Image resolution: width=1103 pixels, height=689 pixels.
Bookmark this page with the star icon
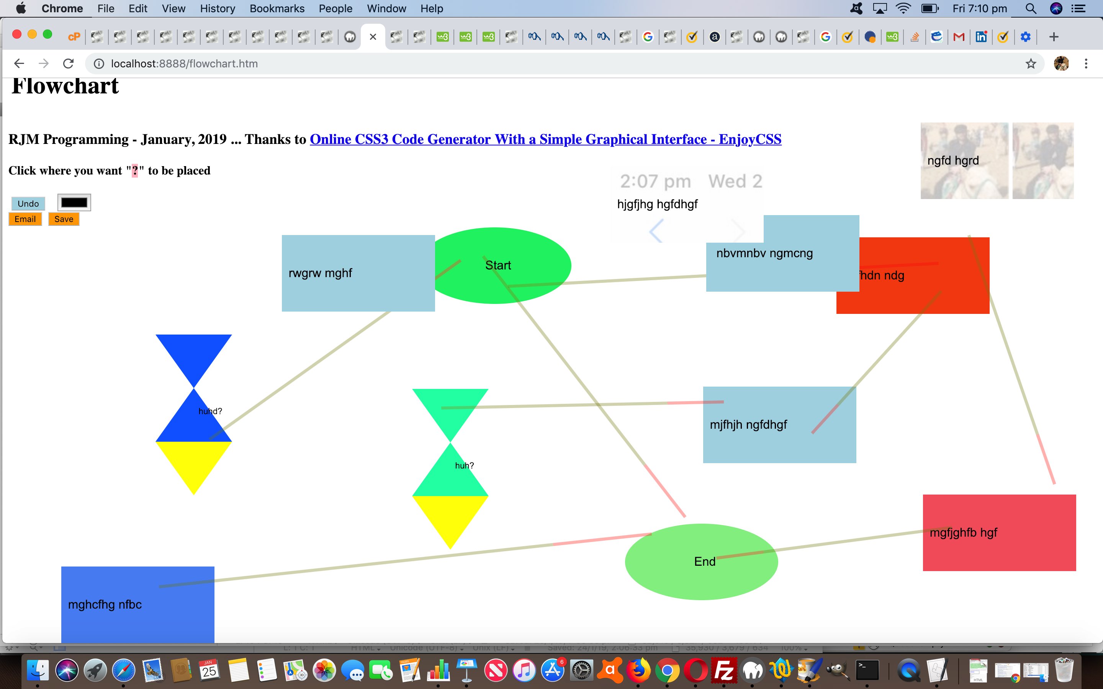click(1031, 63)
